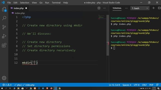Open the Run and Debug view
The width and height of the screenshot is (161, 90).
[4, 36]
